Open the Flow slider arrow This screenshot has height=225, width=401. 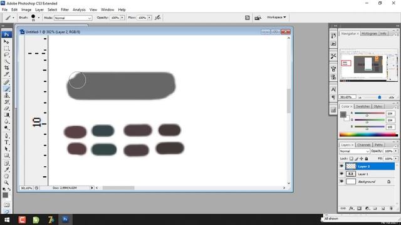point(149,17)
